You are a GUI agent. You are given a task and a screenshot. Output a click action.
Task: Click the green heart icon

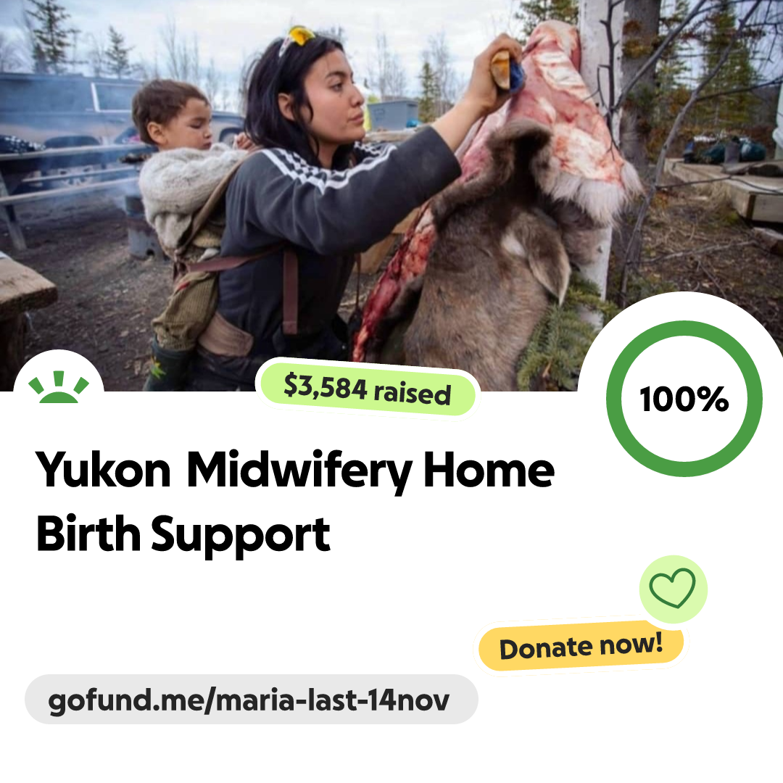point(672,588)
